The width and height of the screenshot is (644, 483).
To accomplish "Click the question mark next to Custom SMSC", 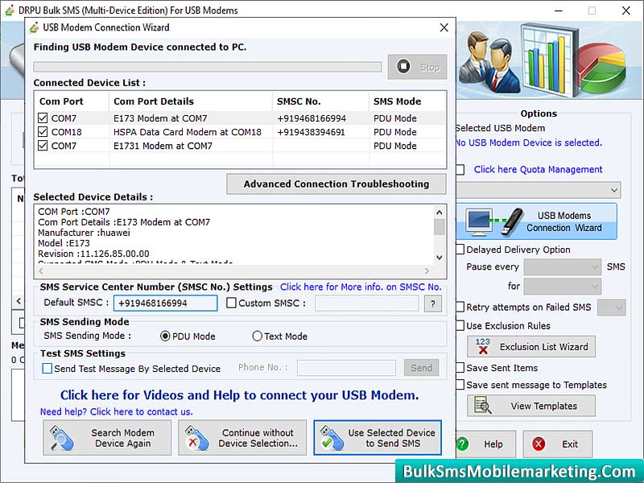I will 432,303.
